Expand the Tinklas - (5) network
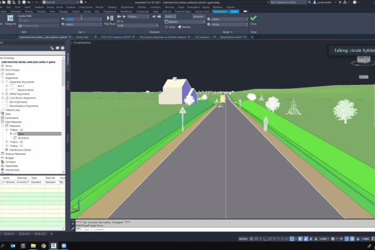Screen dimensions: 375x250 click(x=7, y=142)
